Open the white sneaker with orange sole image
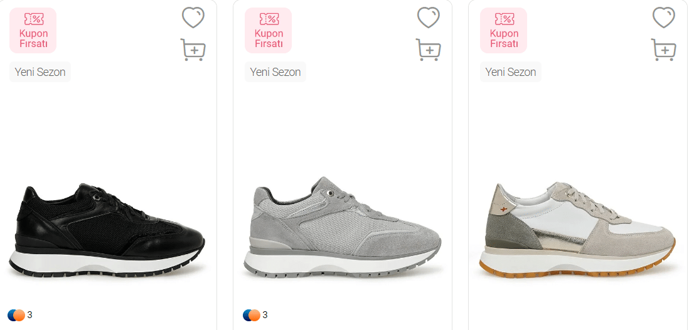The height and width of the screenshot is (330, 689). pos(577,230)
